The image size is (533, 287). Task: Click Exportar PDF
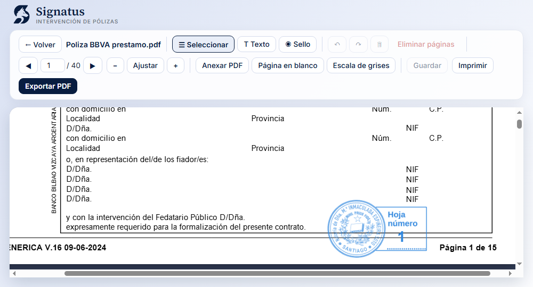click(48, 86)
